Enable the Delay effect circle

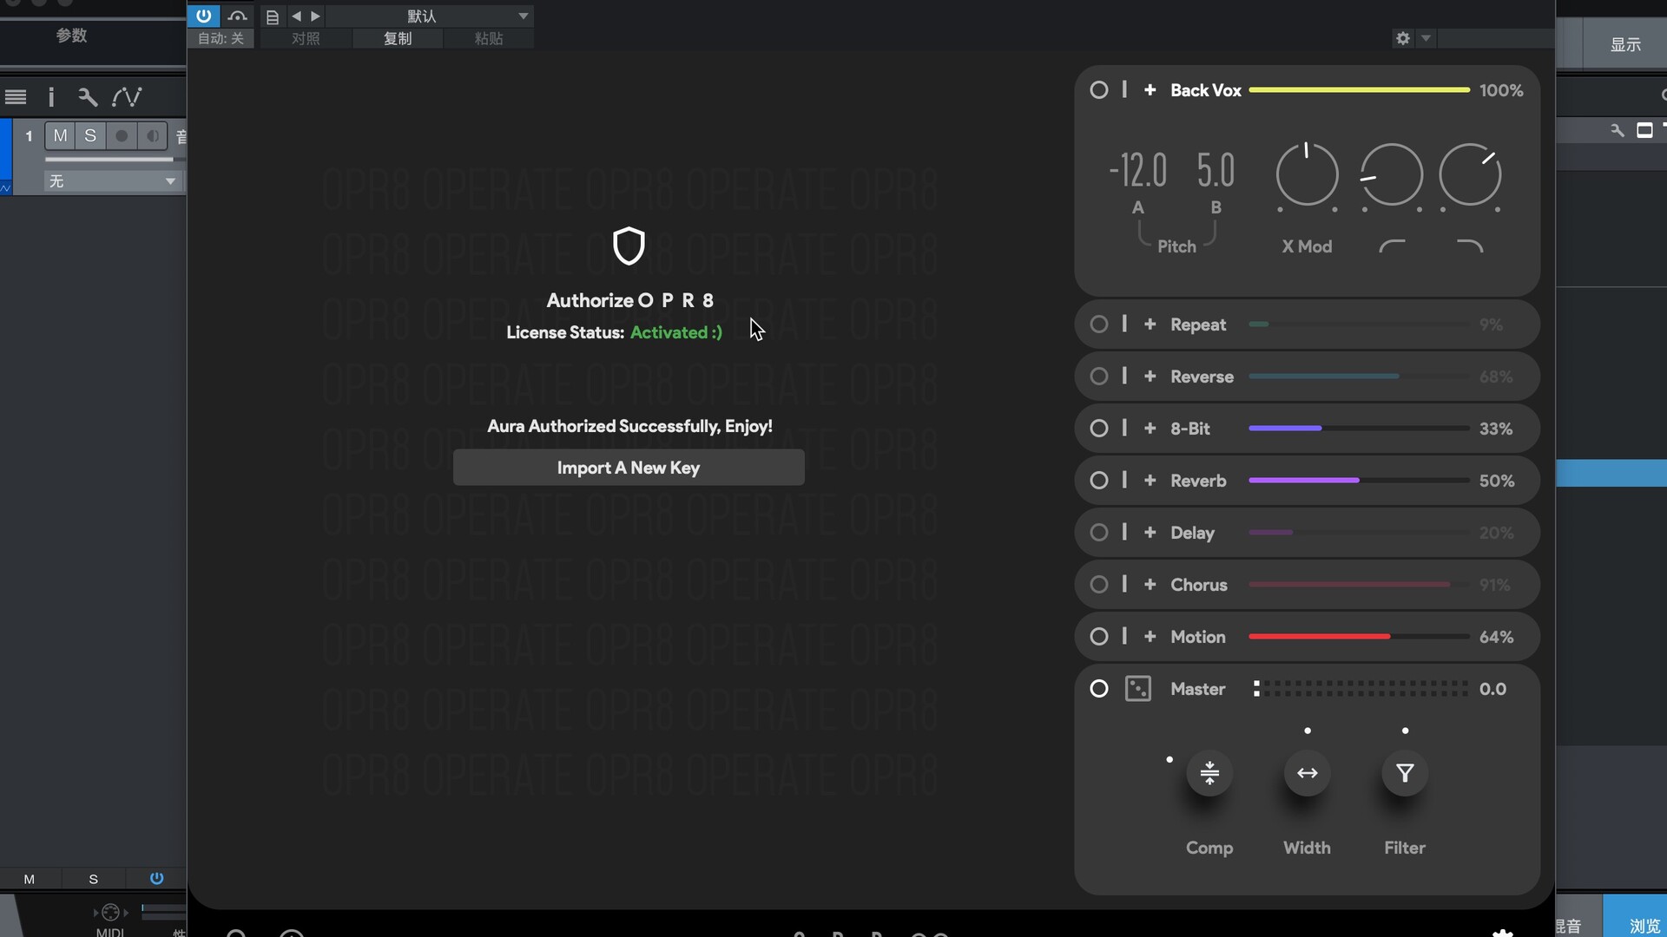(x=1098, y=533)
